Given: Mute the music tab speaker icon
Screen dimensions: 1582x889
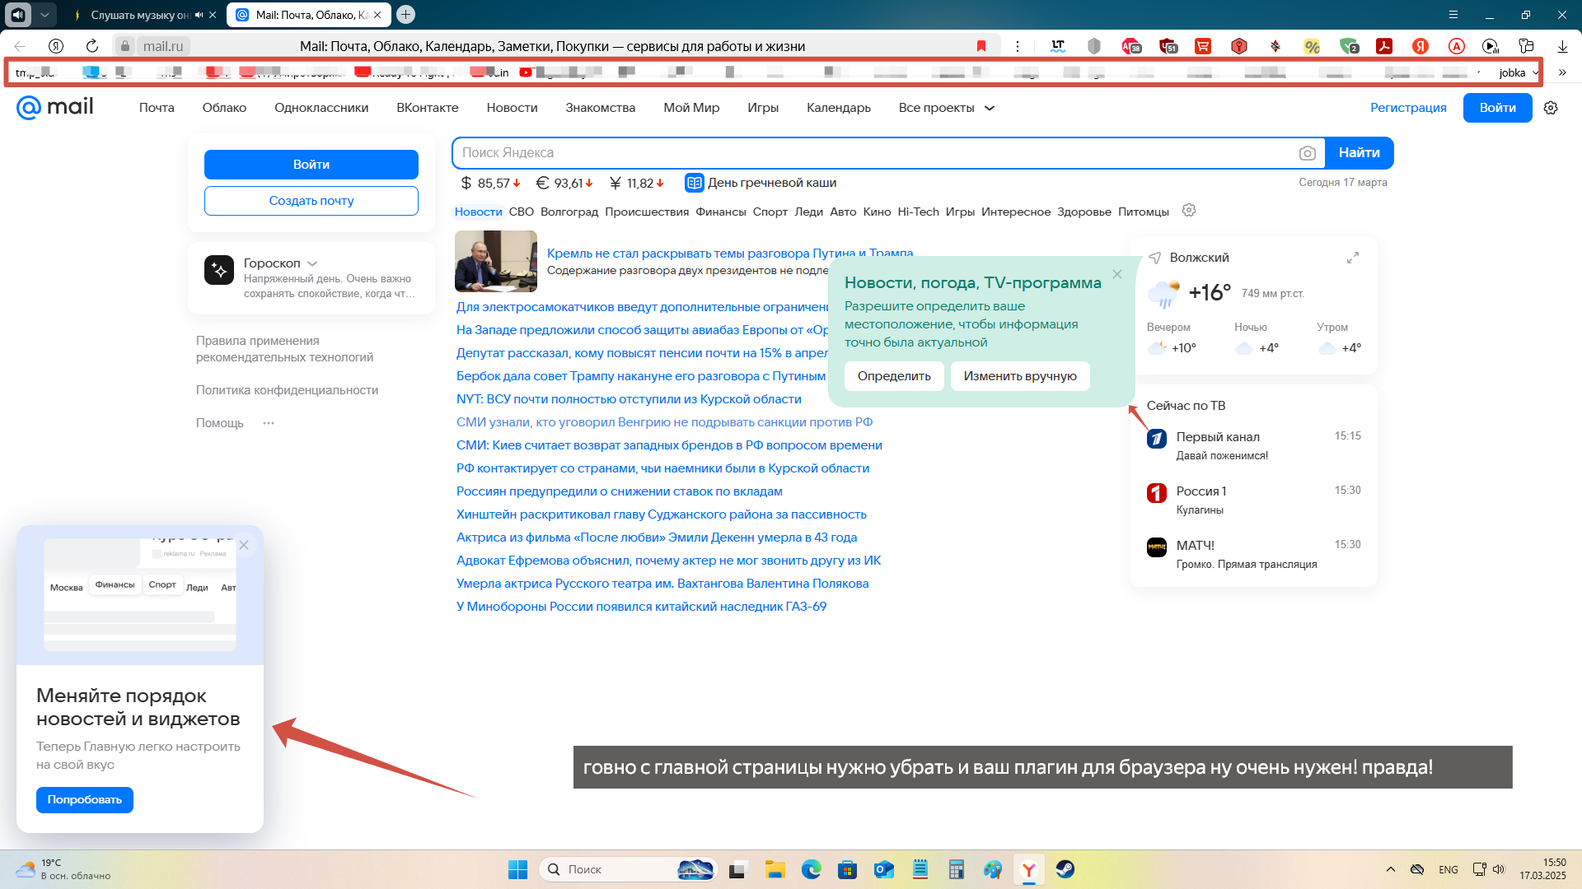Looking at the screenshot, I should (199, 15).
